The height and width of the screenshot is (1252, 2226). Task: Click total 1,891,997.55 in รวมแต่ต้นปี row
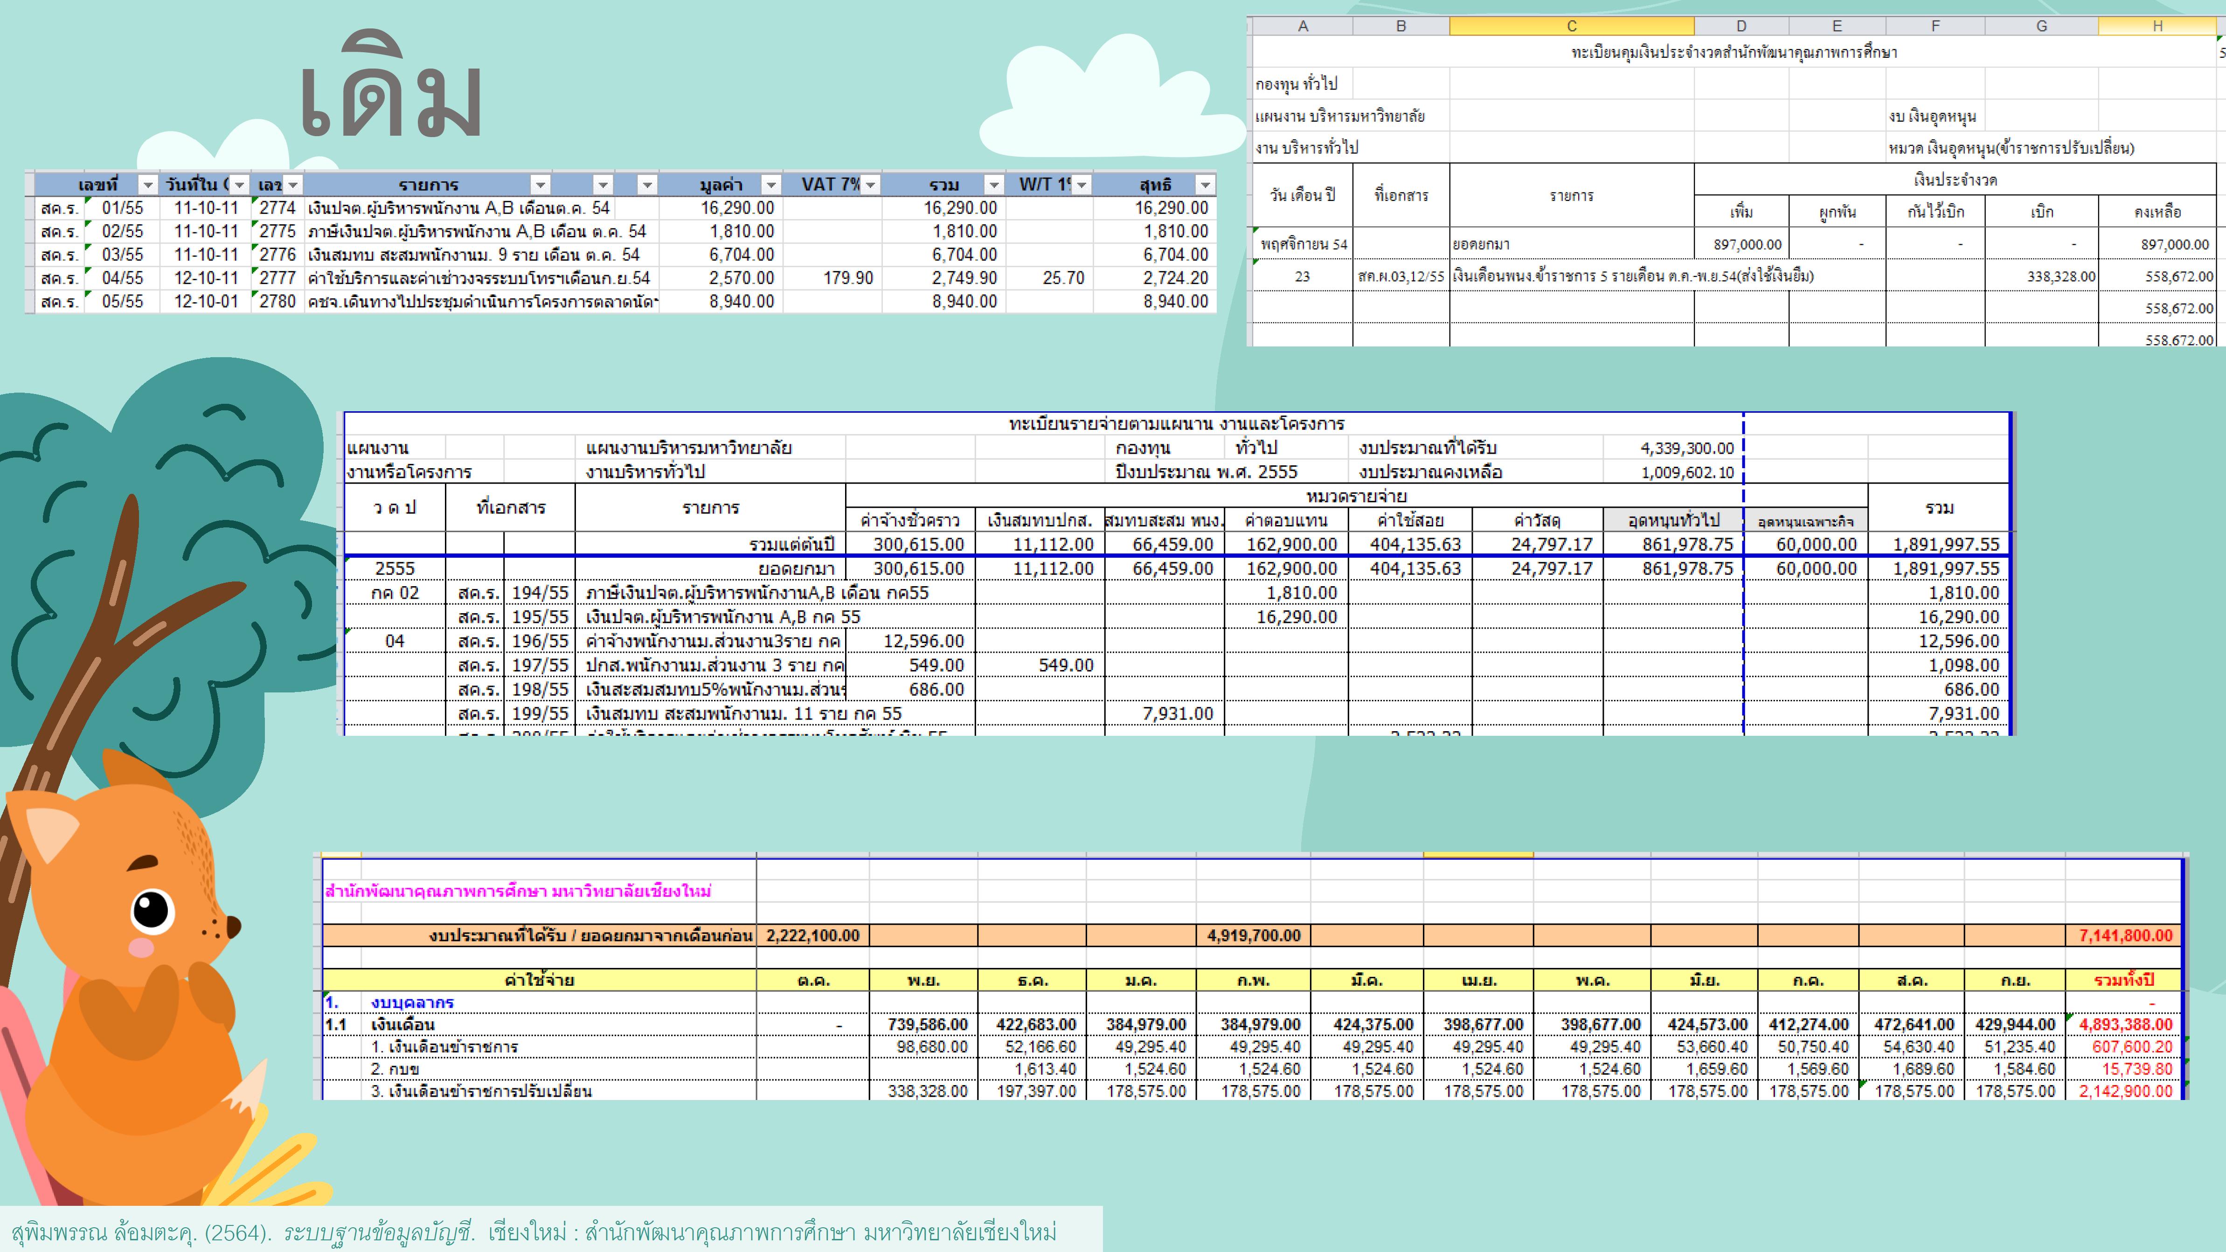coord(1946,544)
